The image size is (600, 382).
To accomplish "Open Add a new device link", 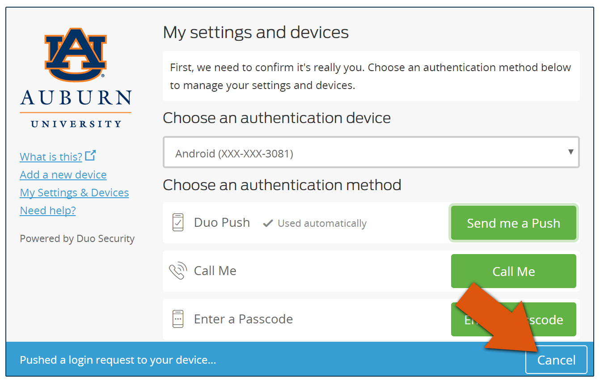I will 63,175.
